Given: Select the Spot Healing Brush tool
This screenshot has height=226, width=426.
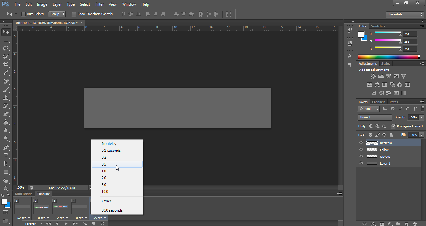Looking at the screenshot, I should 6,82.
